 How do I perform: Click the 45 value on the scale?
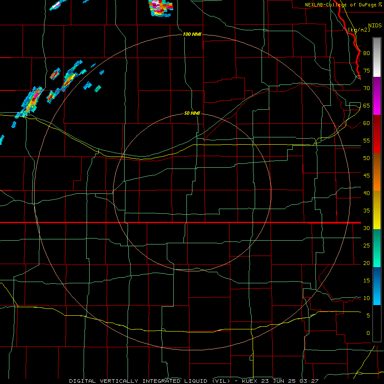click(x=367, y=176)
